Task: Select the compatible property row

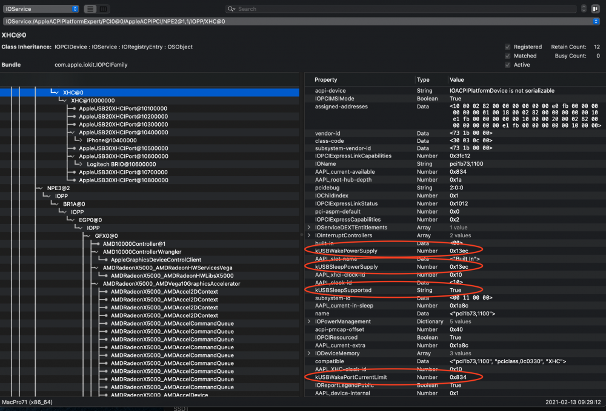Action: pyautogui.click(x=455, y=361)
